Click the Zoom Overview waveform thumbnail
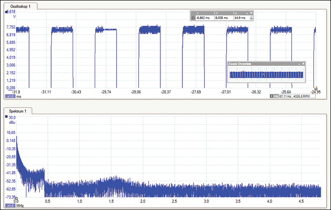This screenshot has height=210, width=331. 266,75
